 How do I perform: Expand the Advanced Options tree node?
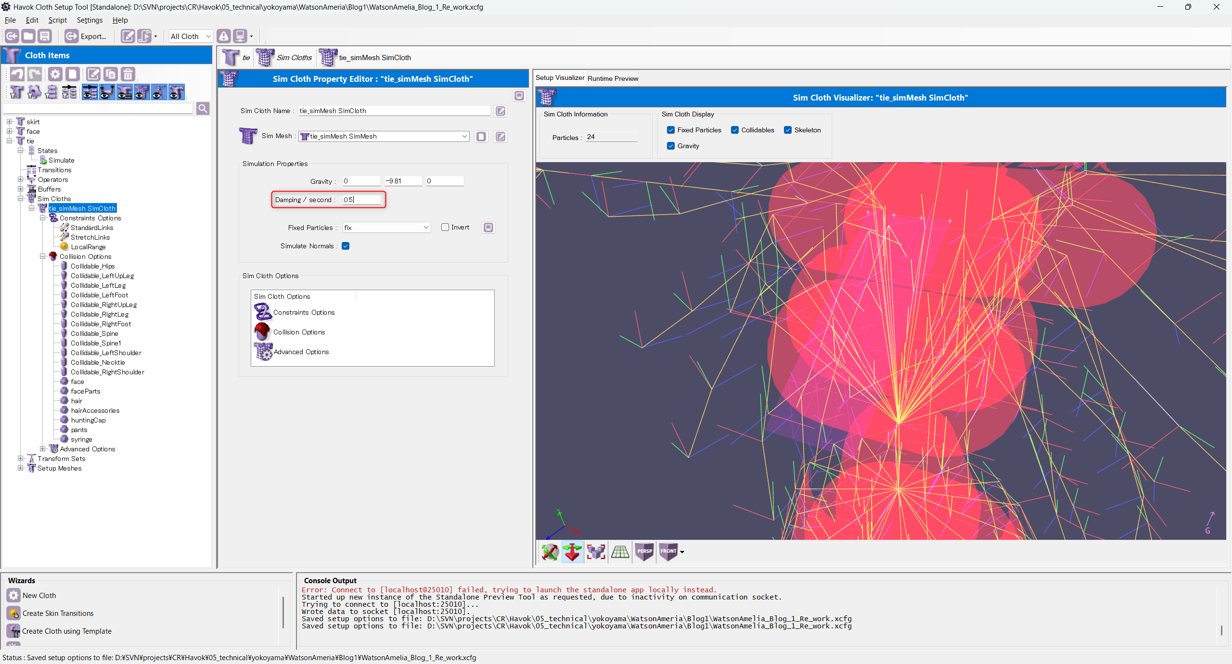[x=42, y=449]
